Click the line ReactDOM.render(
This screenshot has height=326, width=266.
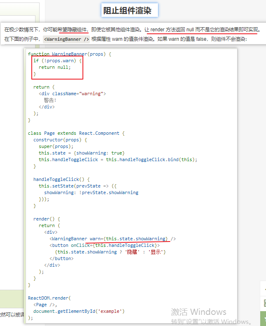[49, 298]
